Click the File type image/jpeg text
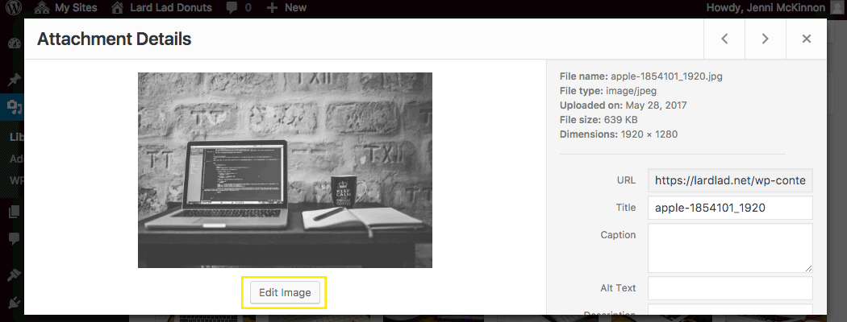The image size is (847, 322). tap(608, 91)
